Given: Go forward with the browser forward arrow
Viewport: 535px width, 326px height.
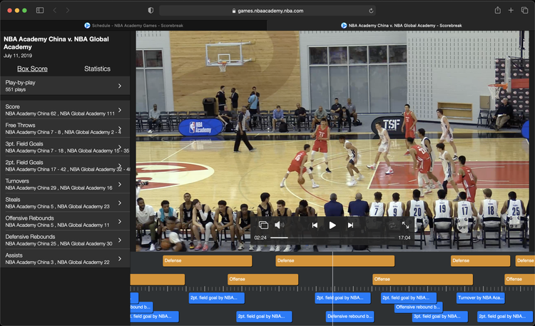Looking at the screenshot, I should click(68, 10).
